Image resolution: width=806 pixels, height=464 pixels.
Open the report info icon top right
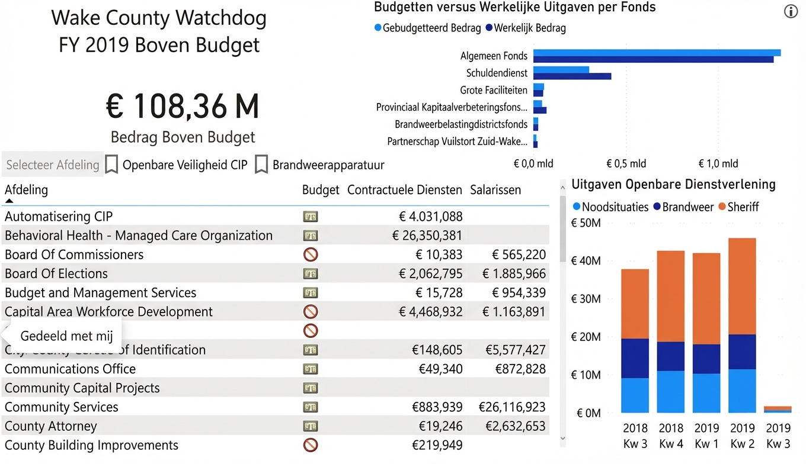point(791,11)
